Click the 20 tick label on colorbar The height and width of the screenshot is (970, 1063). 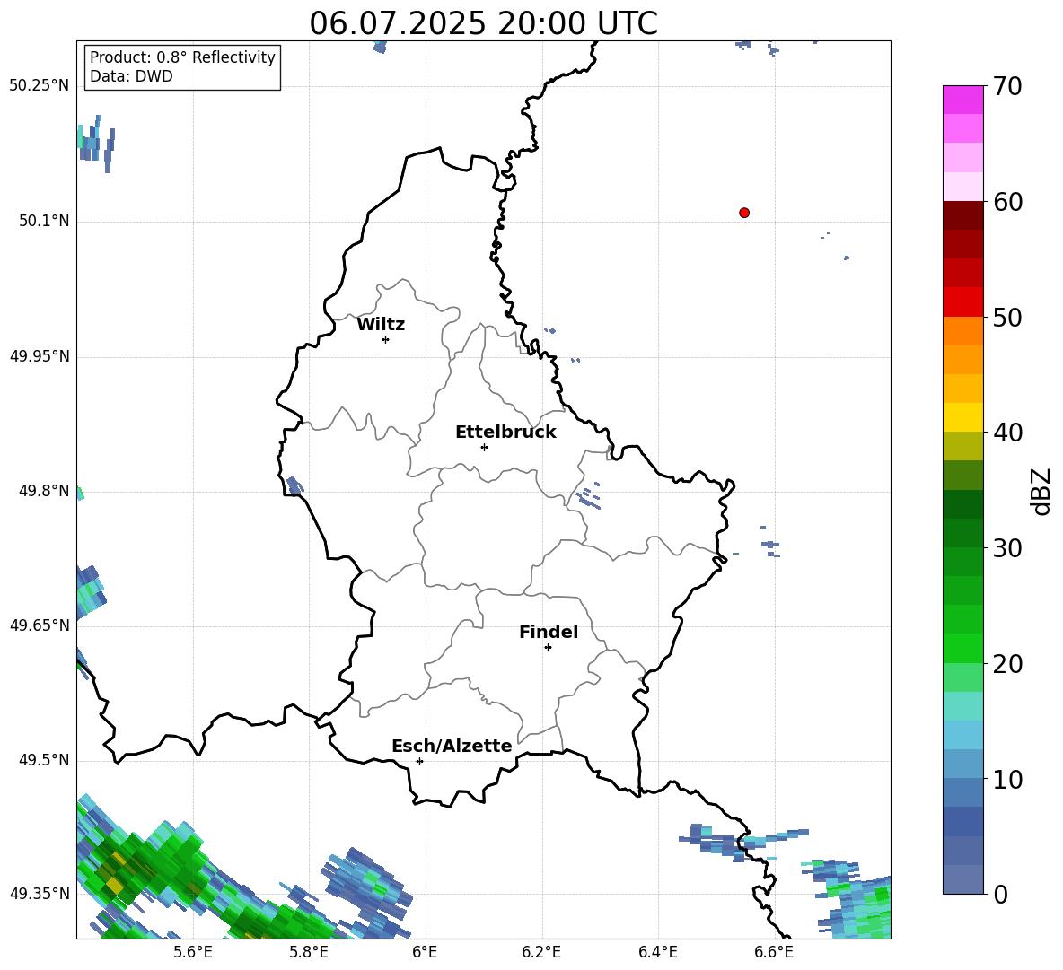point(1007,663)
